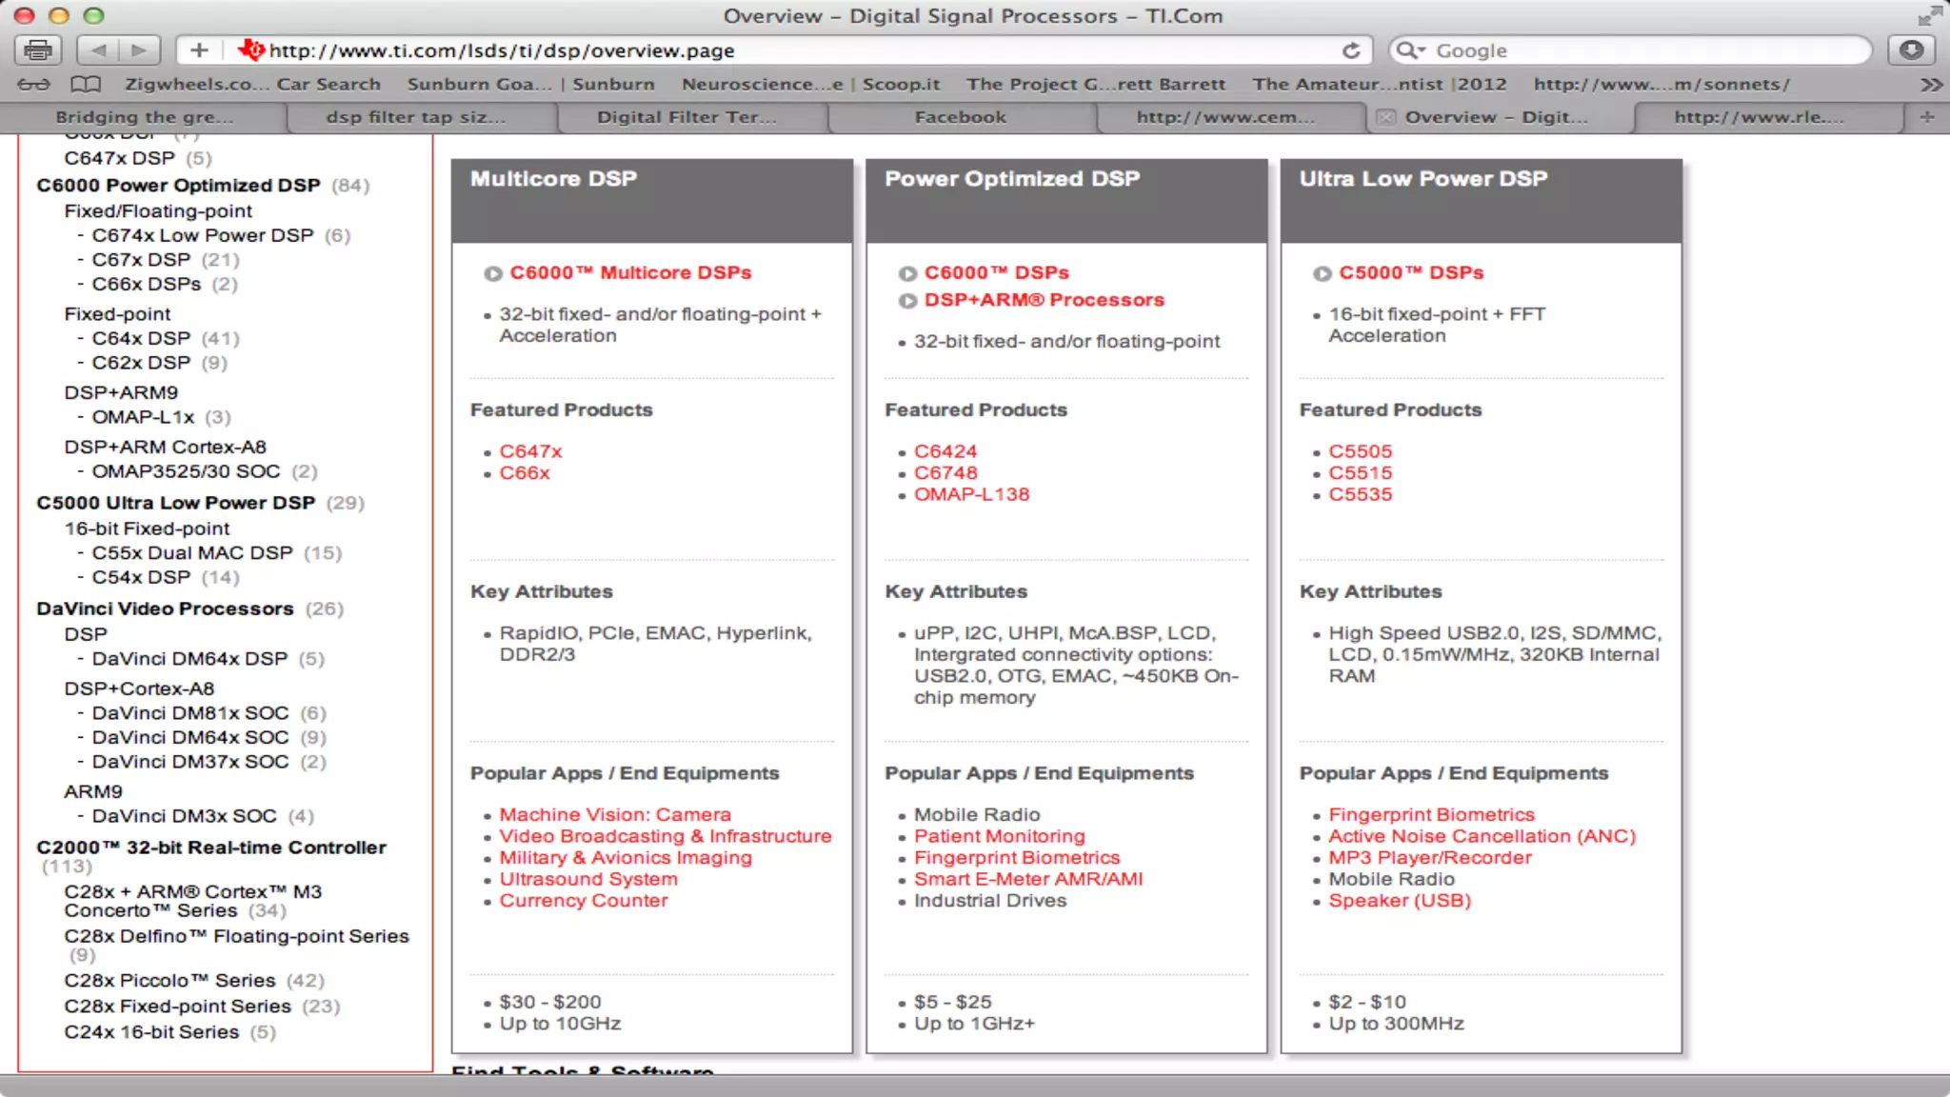Open the Google search magnifier dropdown
The height and width of the screenshot is (1097, 1950).
[1410, 50]
